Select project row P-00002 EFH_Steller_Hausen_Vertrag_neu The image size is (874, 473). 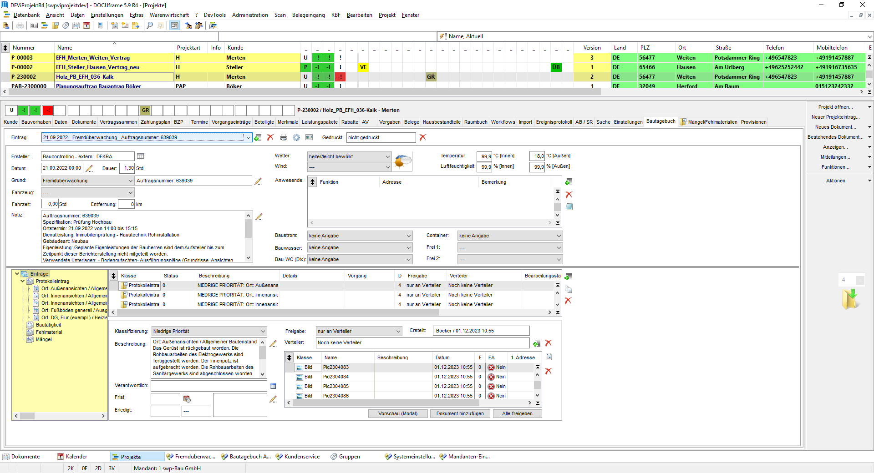[97, 67]
